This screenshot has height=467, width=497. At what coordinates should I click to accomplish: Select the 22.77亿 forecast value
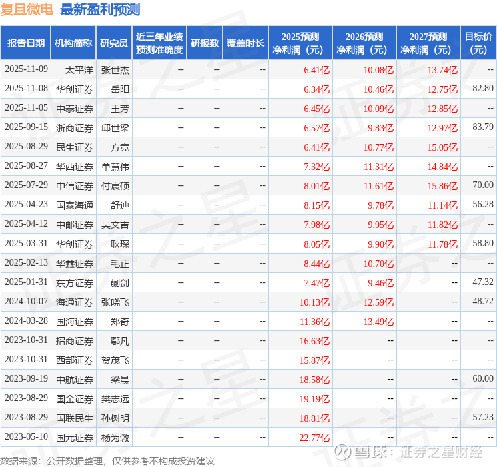coord(314,438)
